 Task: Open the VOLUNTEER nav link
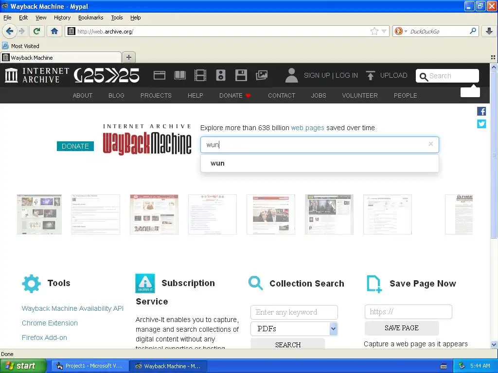pyautogui.click(x=360, y=96)
